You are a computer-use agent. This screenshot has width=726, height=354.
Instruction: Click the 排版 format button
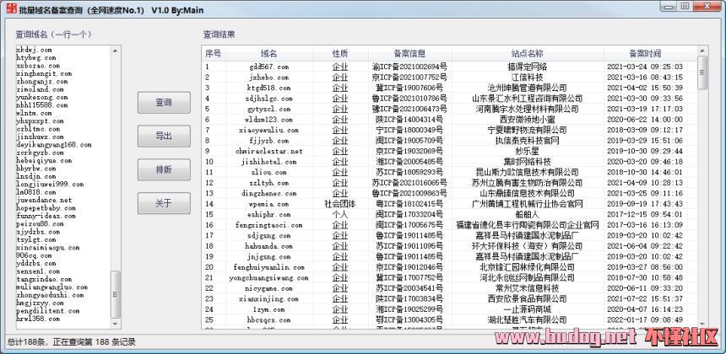coord(164,169)
